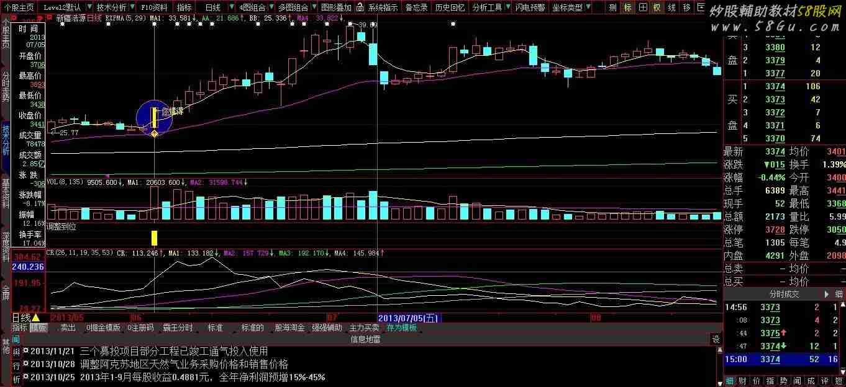The width and height of the screenshot is (846, 387).
Task: Click the play arrow beside 分时成交
Action: (826, 294)
